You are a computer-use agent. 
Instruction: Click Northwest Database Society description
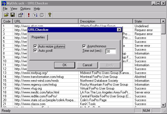click(x=99, y=81)
